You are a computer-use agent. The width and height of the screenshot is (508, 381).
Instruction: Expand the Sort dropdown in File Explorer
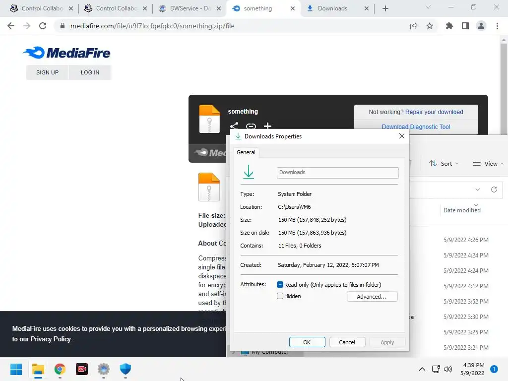pyautogui.click(x=444, y=164)
